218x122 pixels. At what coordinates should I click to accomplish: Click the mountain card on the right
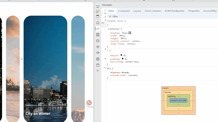pyautogui.click(x=78, y=69)
